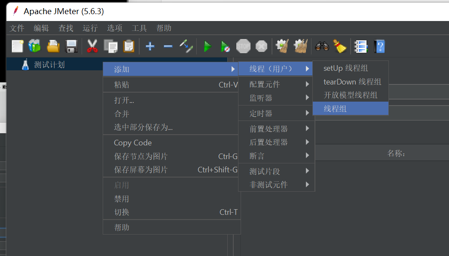449x256 pixels.
Task: Click the Shutdown round X icon
Action: click(261, 46)
